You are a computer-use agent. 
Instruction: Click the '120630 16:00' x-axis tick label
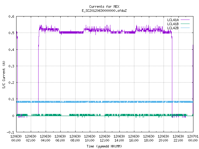point(134,138)
